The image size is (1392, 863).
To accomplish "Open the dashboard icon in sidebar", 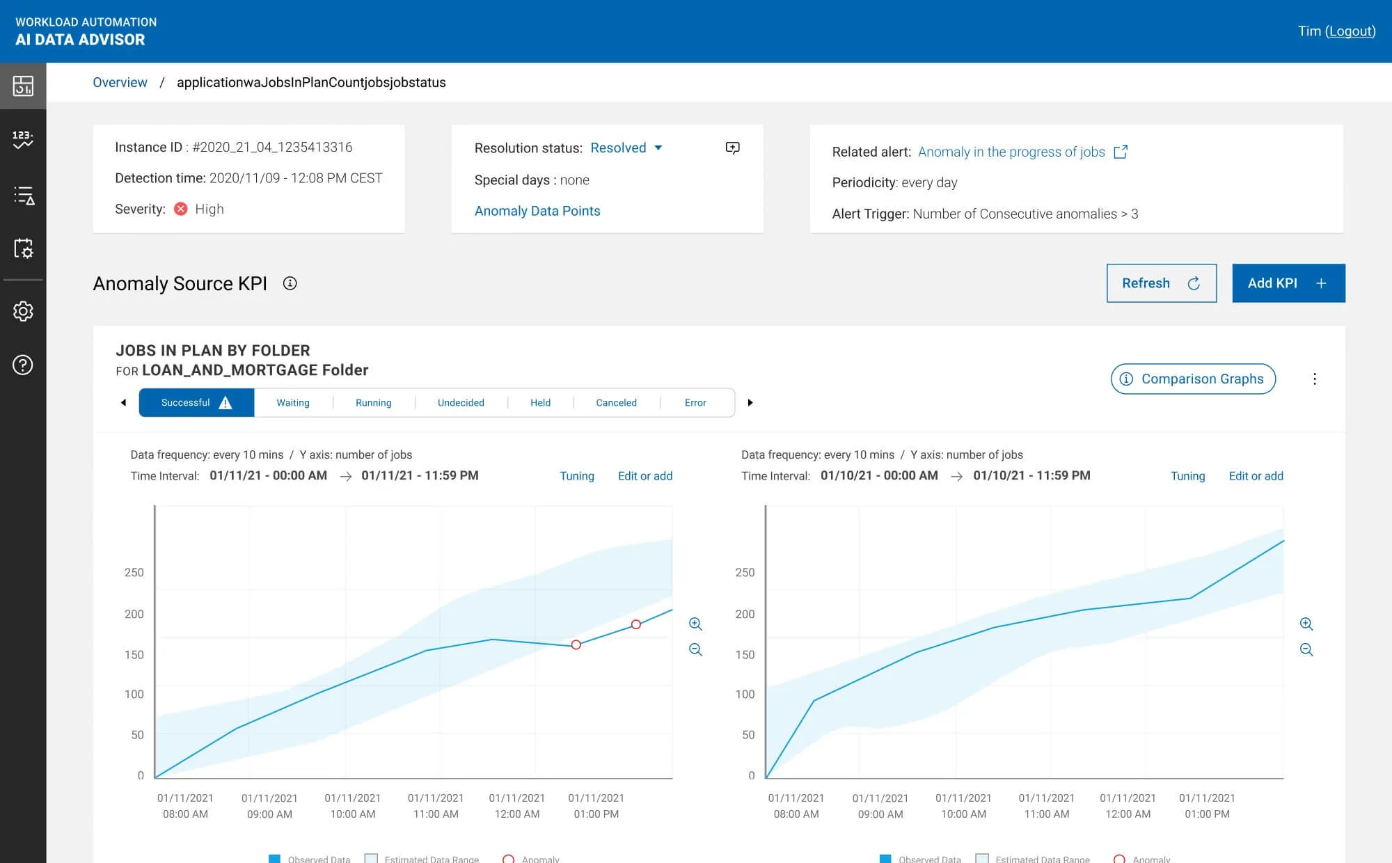I will click(x=23, y=86).
